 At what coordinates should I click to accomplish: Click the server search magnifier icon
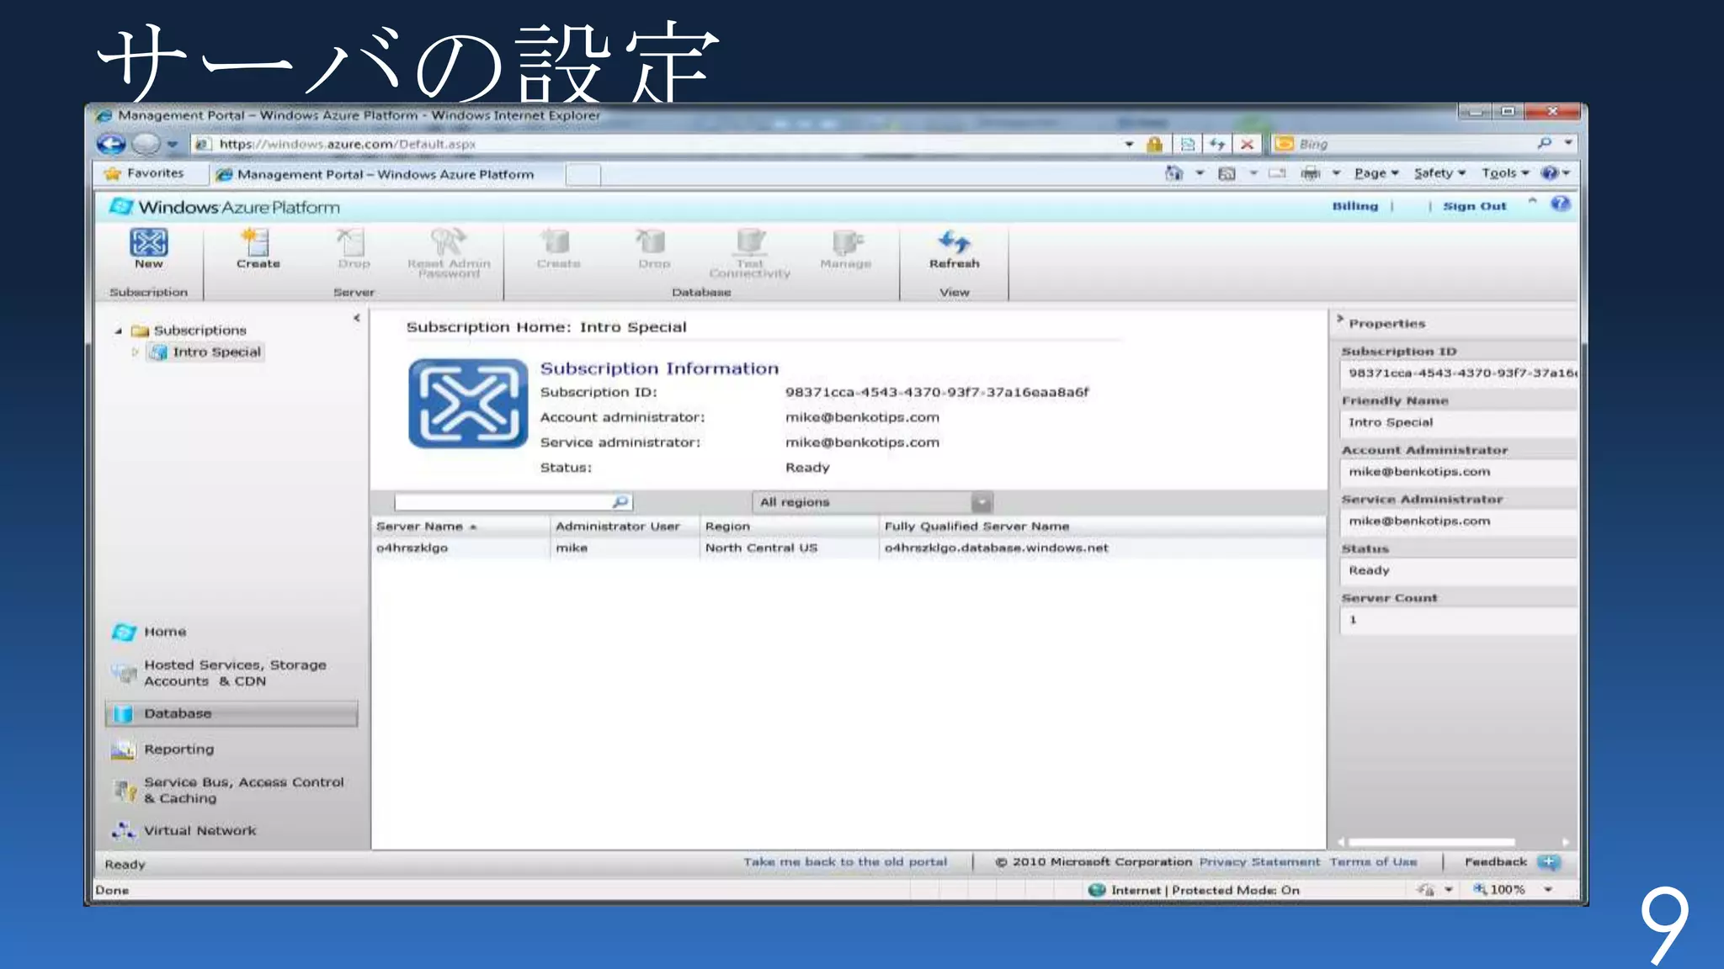(620, 502)
